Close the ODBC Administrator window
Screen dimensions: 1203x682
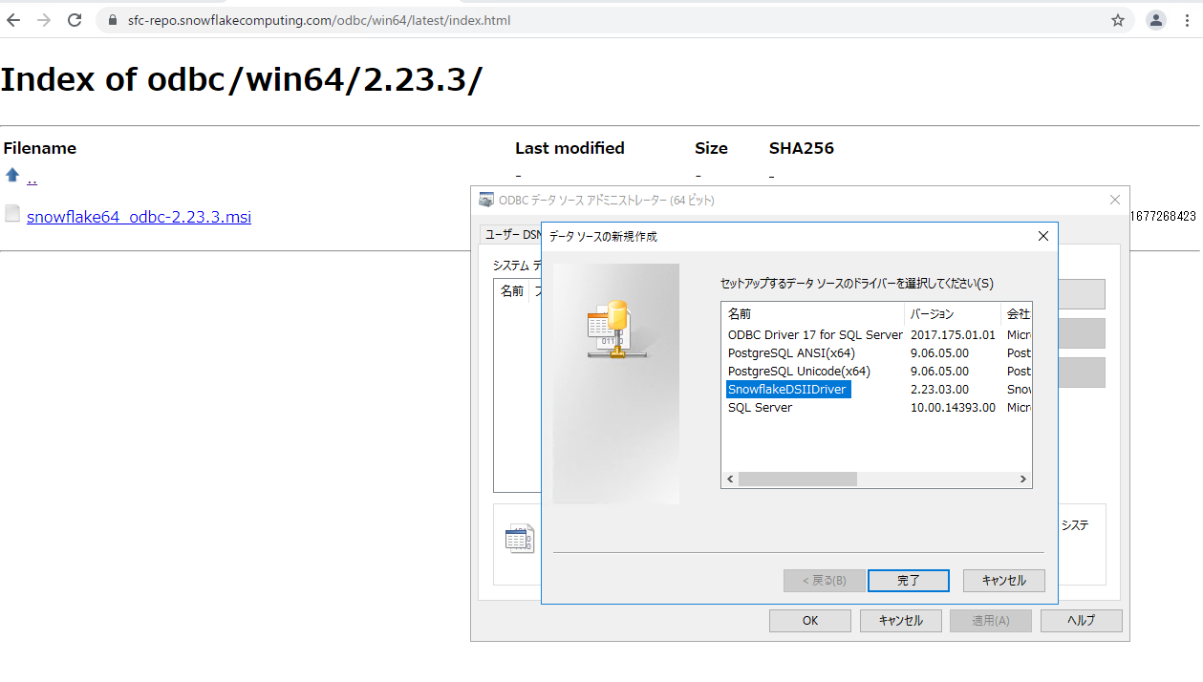point(1114,200)
